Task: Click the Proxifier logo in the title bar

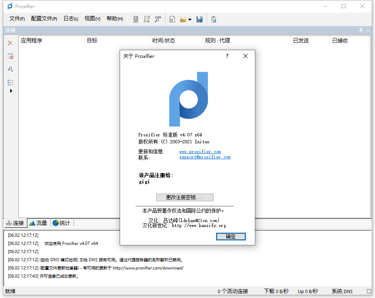Action: pyautogui.click(x=10, y=6)
